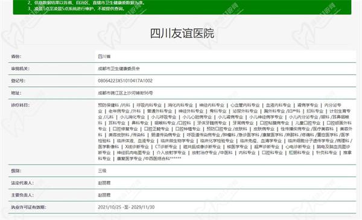
Task: Click the 心电诊断专业 department entry
Action: (298, 146)
